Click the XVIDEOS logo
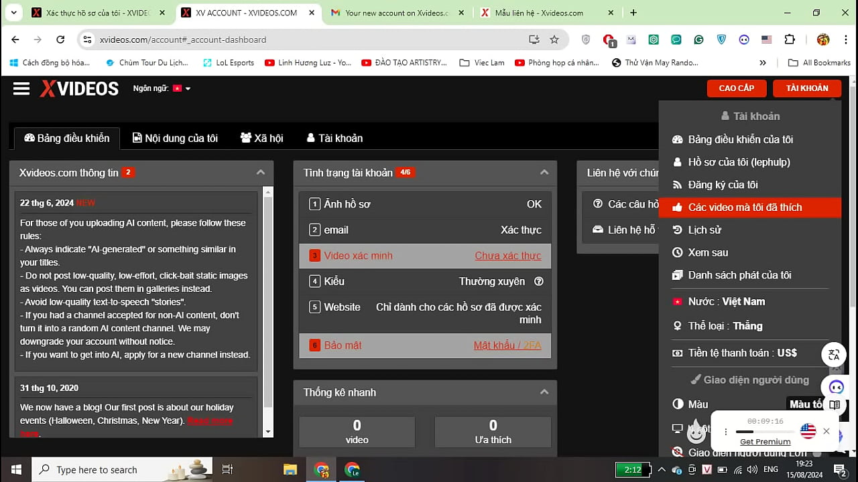The width and height of the screenshot is (858, 482). (79, 88)
